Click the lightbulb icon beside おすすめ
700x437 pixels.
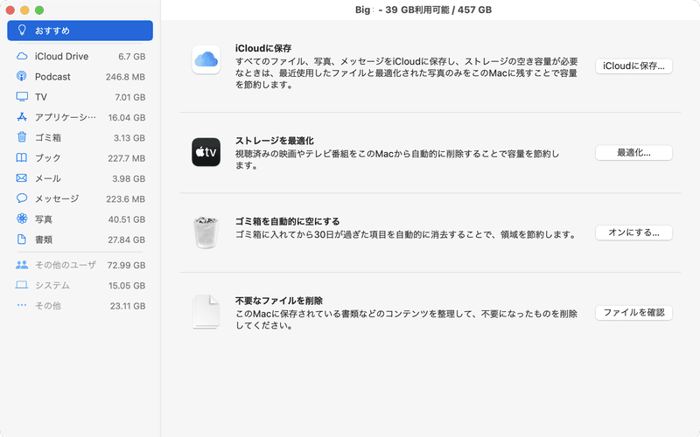[x=21, y=31]
